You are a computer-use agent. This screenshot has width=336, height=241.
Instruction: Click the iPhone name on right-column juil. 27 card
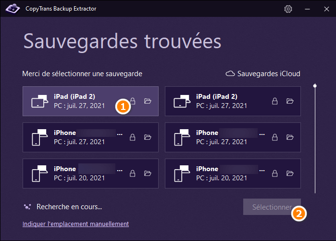pos(207,133)
